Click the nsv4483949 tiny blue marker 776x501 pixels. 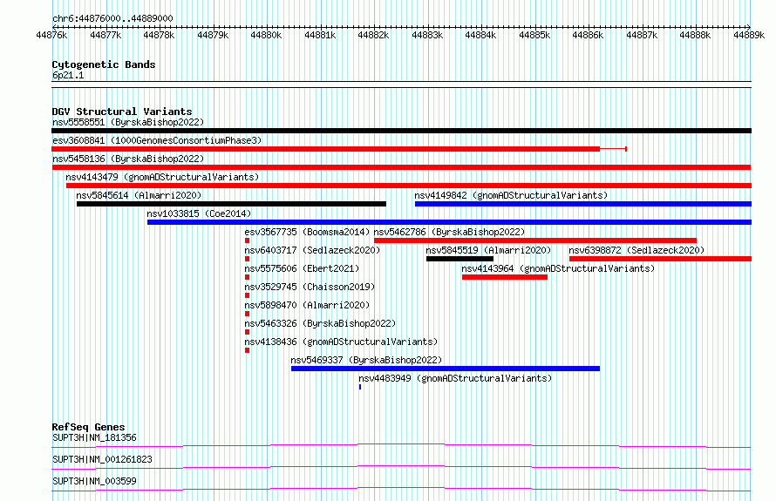click(360, 387)
